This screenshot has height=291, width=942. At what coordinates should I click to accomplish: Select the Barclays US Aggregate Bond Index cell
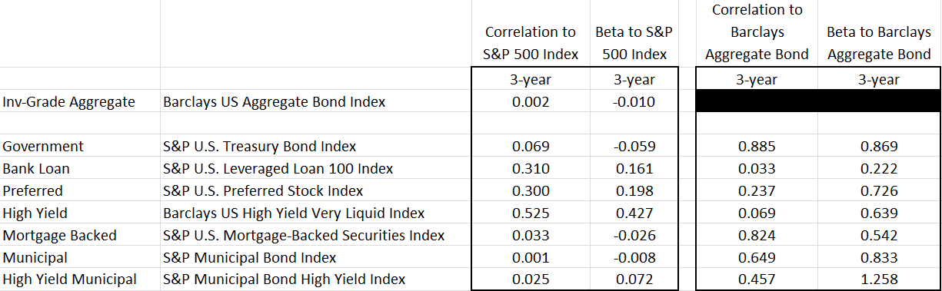(x=315, y=101)
